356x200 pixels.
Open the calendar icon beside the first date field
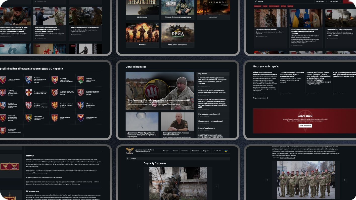tap(326, 2)
